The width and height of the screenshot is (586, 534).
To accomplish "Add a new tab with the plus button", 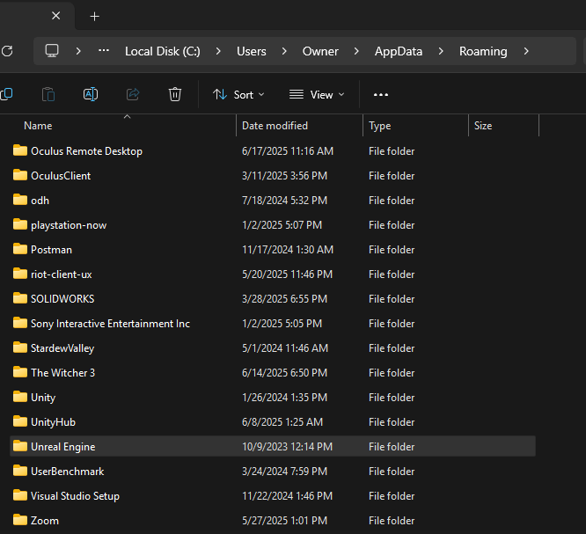I will [x=94, y=17].
